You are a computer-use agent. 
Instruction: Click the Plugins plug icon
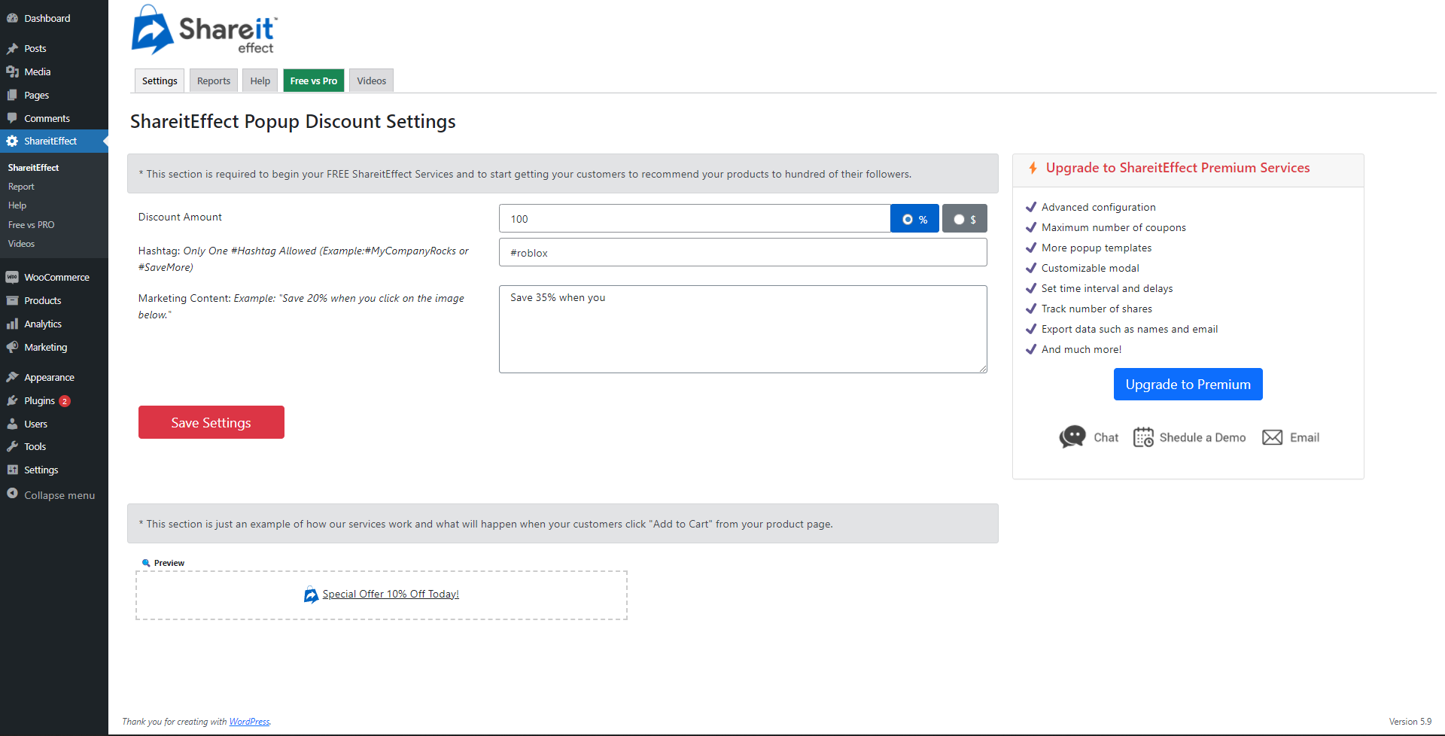click(12, 400)
